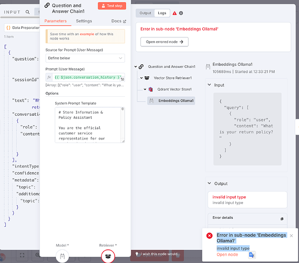This screenshot has width=299, height=263.
Task: Open the Settings tab
Action: click(x=84, y=21)
